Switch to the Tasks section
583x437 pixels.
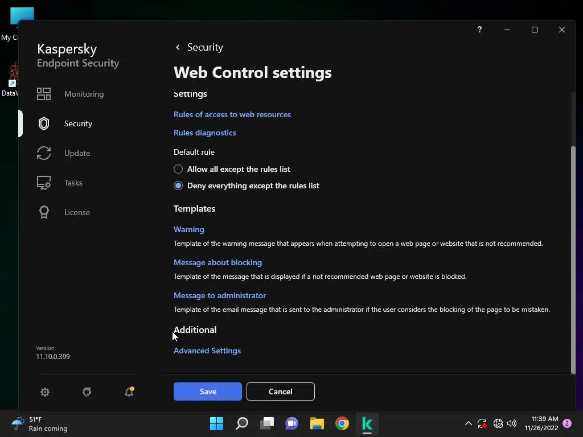point(73,183)
